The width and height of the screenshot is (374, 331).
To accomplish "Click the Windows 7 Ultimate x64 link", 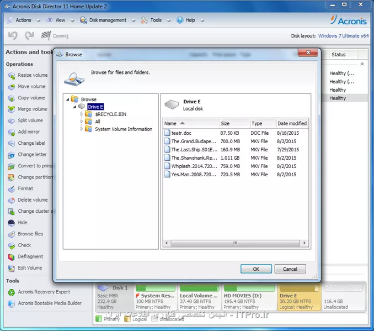I will tap(344, 36).
